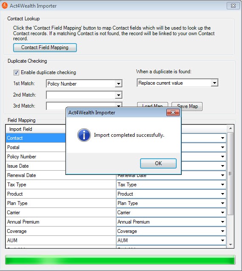Select the Policy Number import field row
Viewport: 242px width, 271px height.
[x=36, y=157]
